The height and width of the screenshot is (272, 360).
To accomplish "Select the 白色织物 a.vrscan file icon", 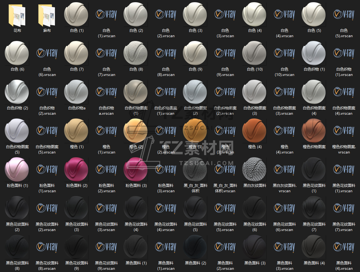I will 106,92.
